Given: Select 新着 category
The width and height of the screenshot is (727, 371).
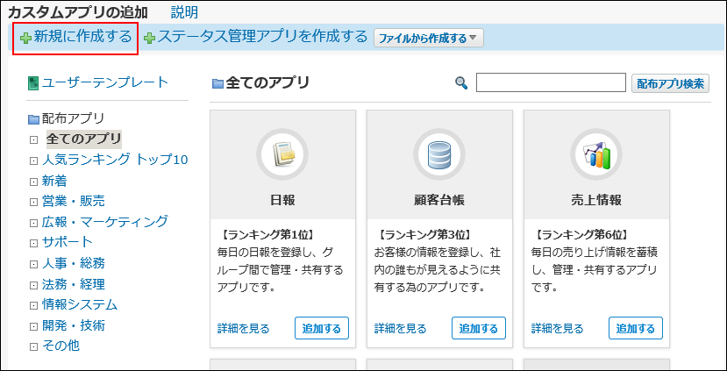Looking at the screenshot, I should tap(54, 181).
